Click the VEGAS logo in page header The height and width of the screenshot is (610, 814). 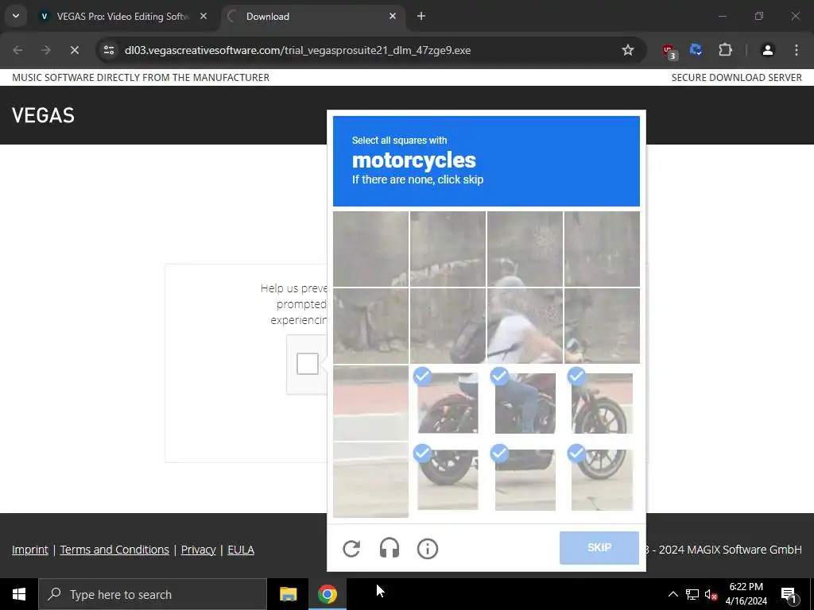(x=43, y=115)
